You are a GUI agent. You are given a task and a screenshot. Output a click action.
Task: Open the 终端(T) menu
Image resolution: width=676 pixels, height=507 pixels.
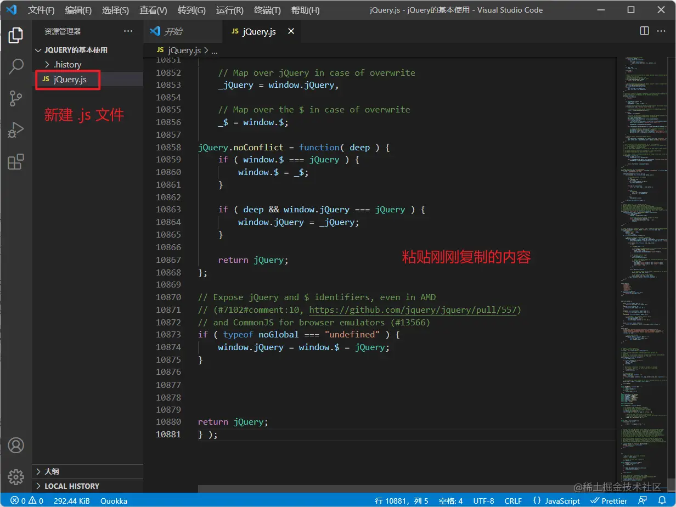click(x=267, y=10)
